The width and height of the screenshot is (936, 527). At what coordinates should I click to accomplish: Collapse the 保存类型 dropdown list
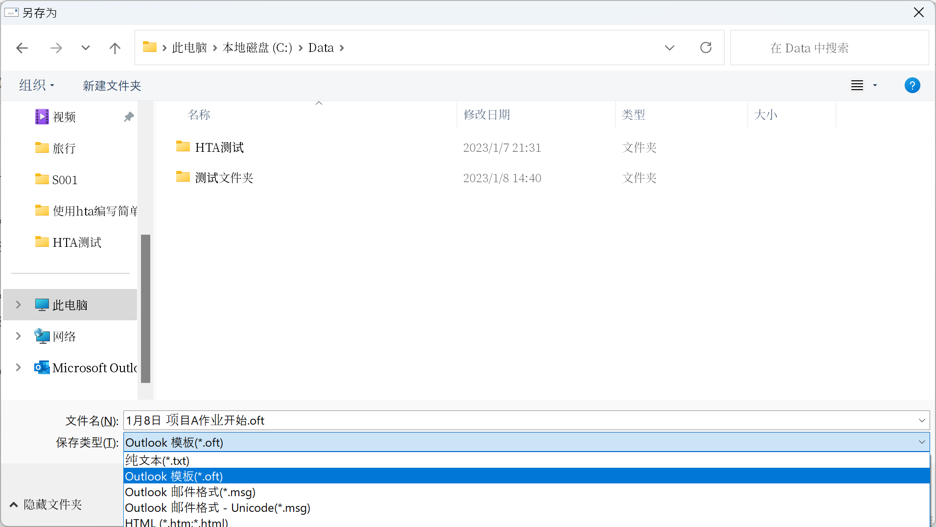click(921, 442)
